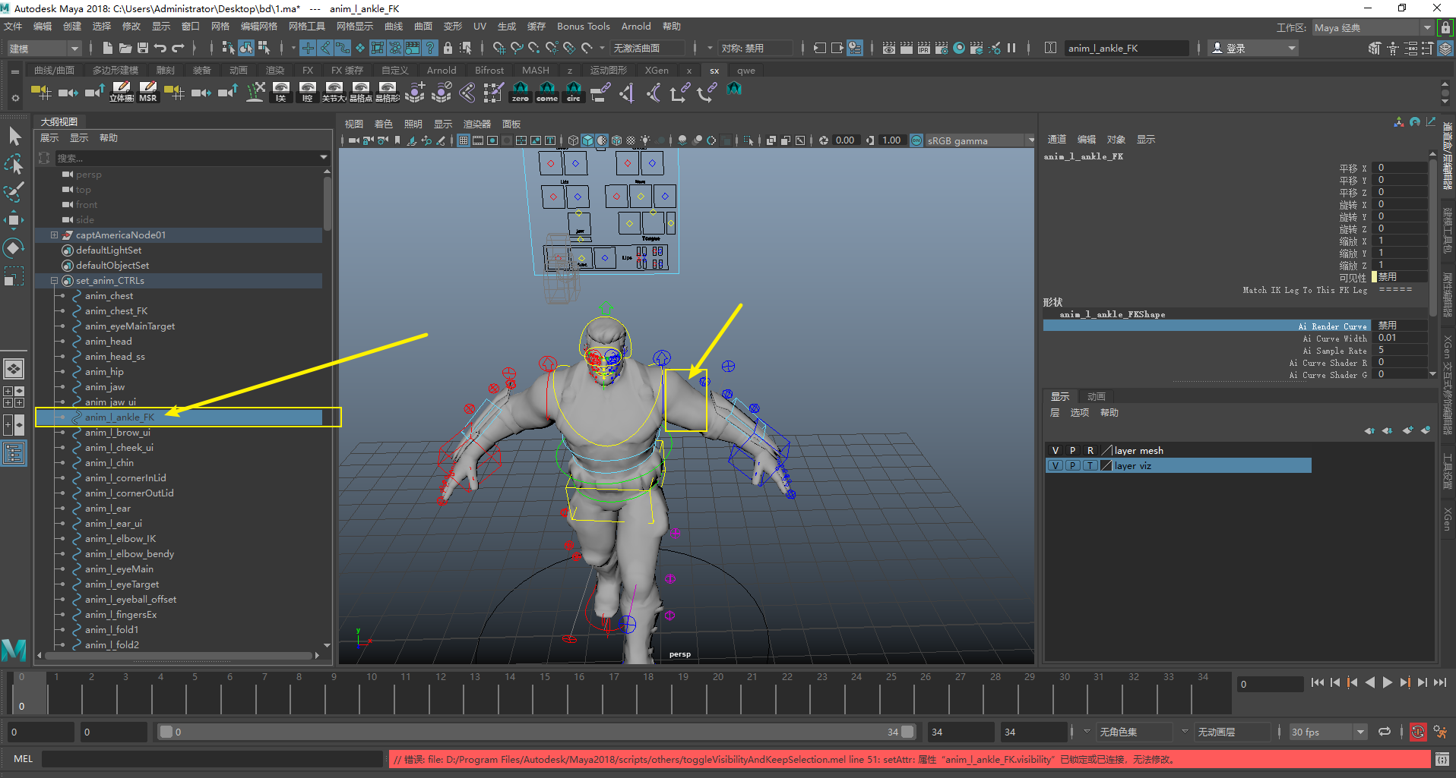Toggle color management ON button
The height and width of the screenshot is (778, 1456).
pyautogui.click(x=916, y=140)
